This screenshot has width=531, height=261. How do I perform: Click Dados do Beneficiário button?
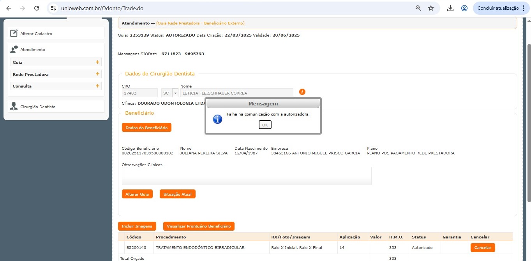click(x=146, y=128)
